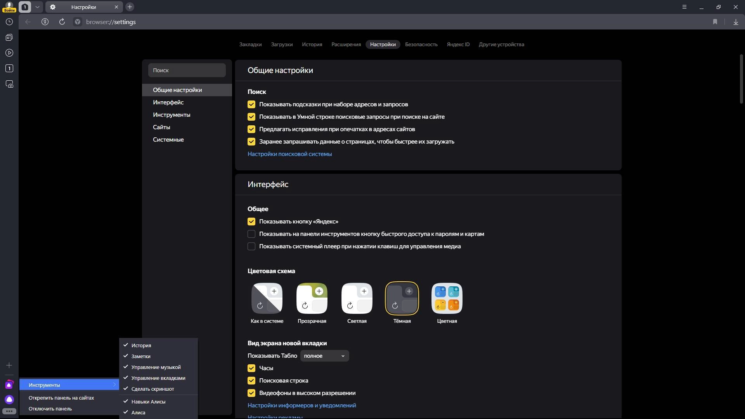Open the downloads arrow icon

(x=736, y=22)
